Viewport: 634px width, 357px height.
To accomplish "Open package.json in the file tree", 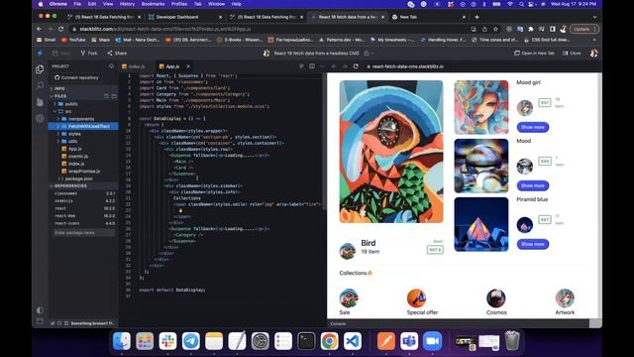I will pos(78,178).
